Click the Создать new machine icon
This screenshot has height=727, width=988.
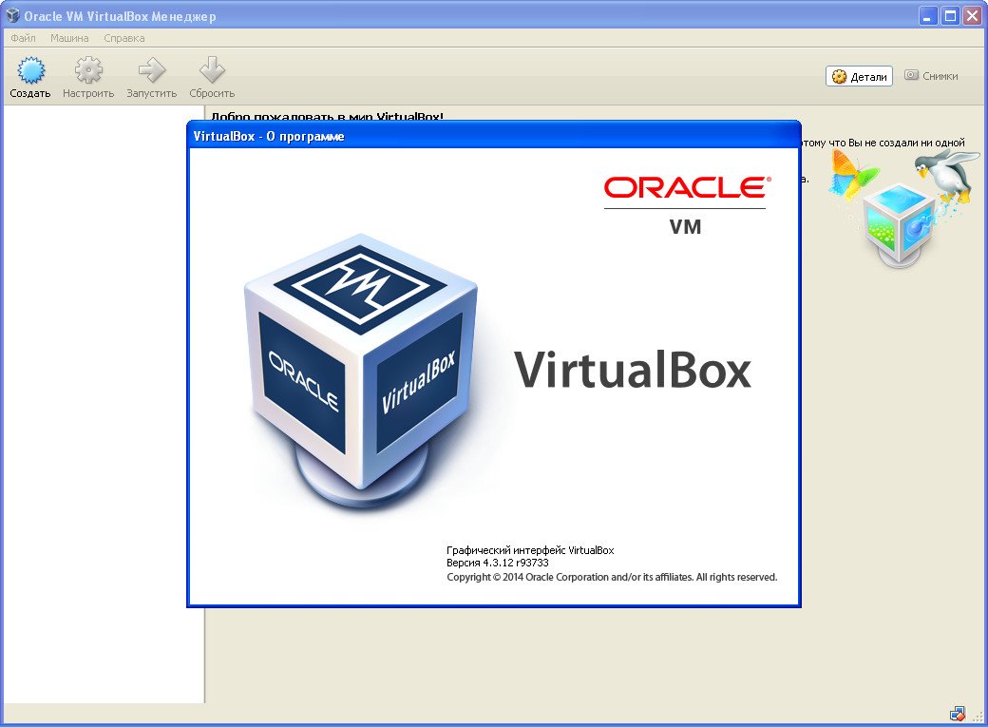(30, 71)
